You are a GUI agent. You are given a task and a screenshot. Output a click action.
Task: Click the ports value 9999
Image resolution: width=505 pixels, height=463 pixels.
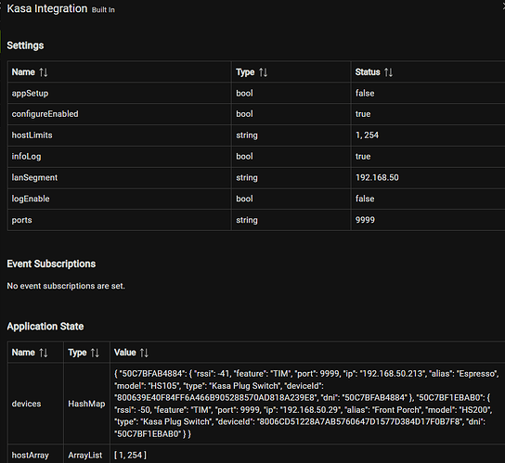[365, 220]
